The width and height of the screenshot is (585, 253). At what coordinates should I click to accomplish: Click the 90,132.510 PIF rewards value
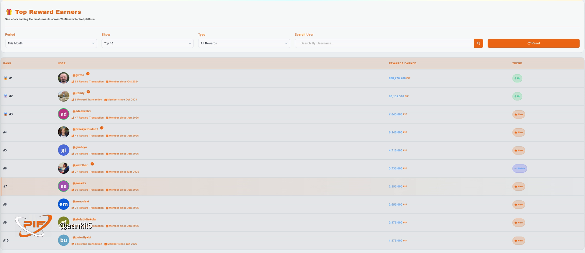point(399,96)
